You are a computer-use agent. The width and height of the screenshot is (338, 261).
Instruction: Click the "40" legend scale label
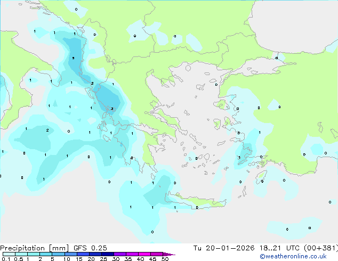[x=140, y=259]
